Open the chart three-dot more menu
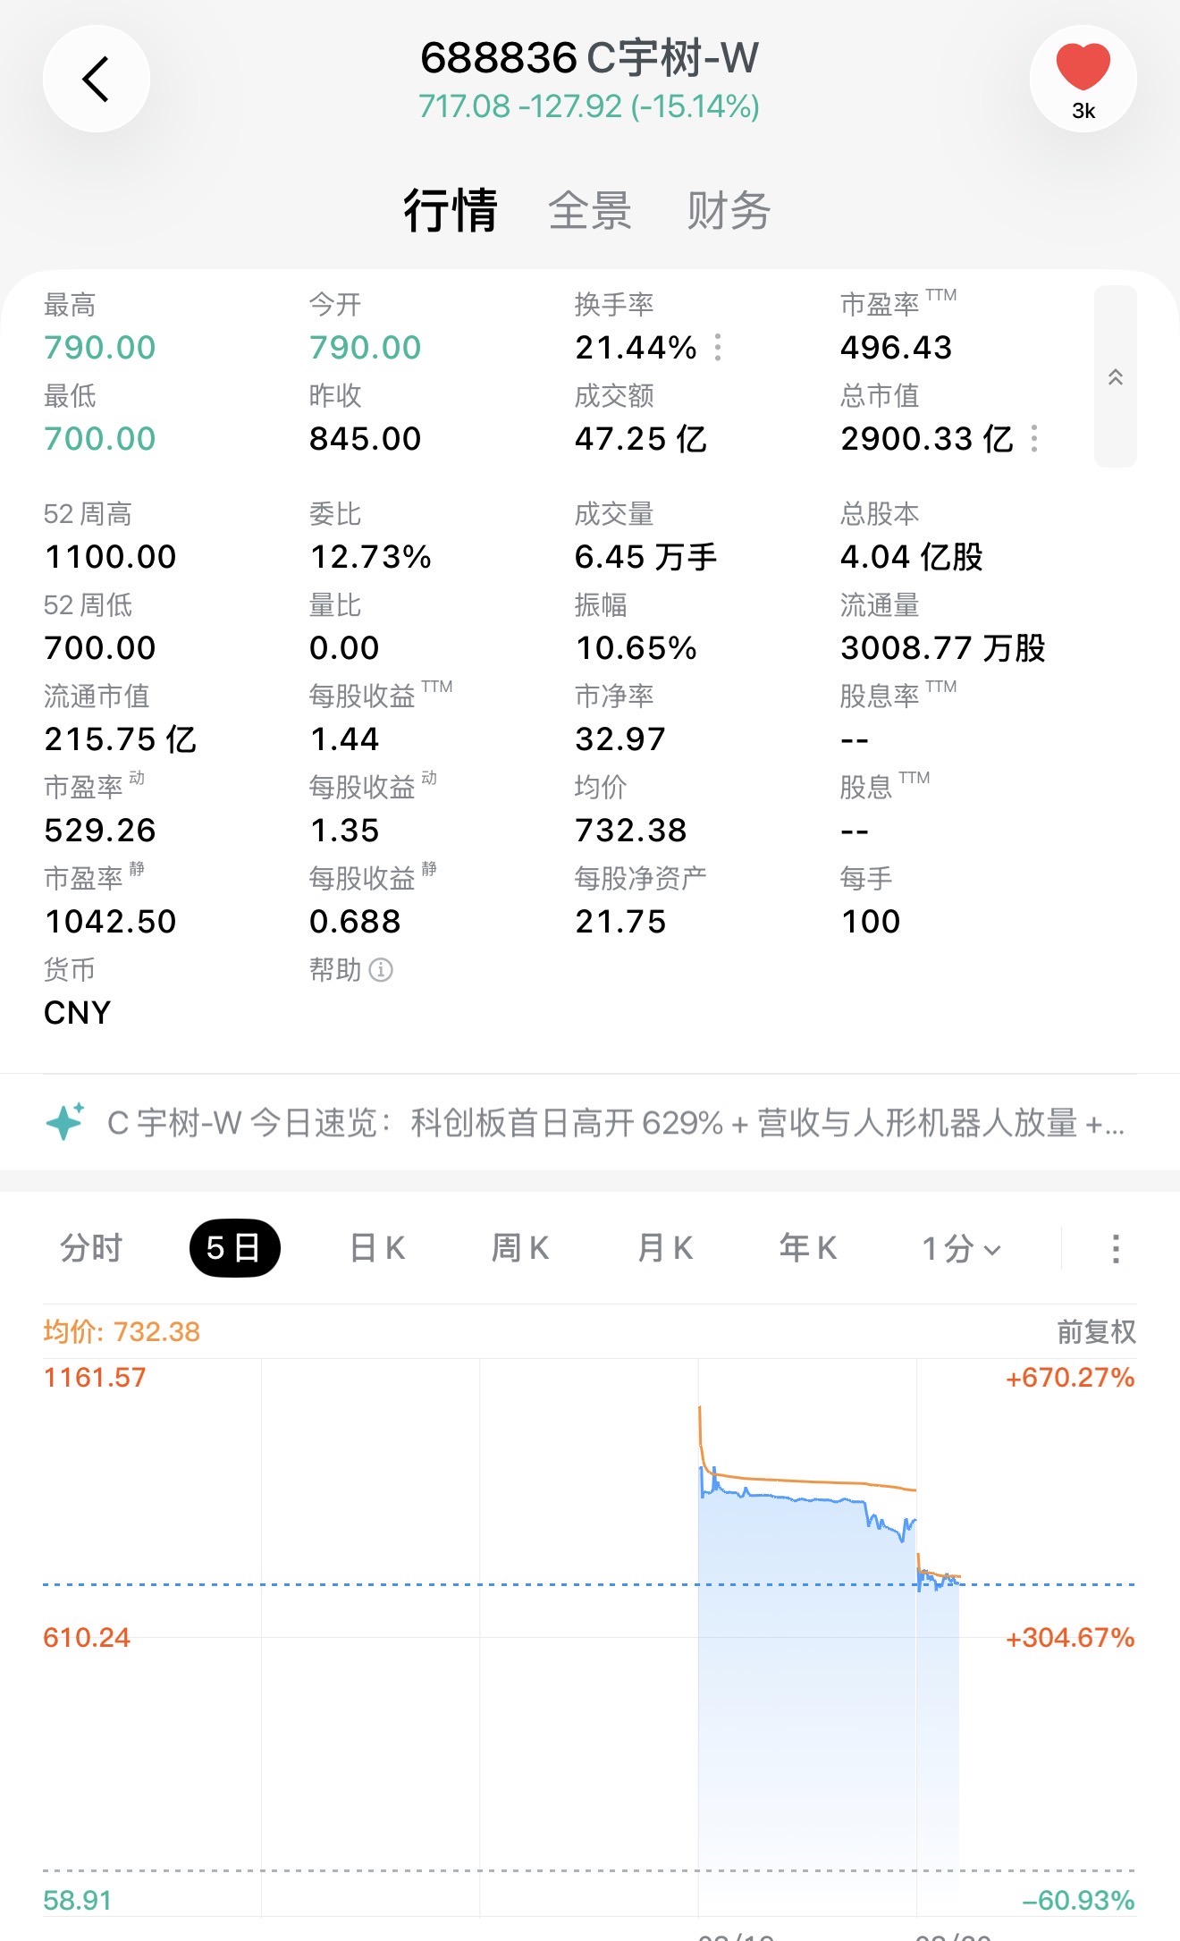 pos(1115,1248)
